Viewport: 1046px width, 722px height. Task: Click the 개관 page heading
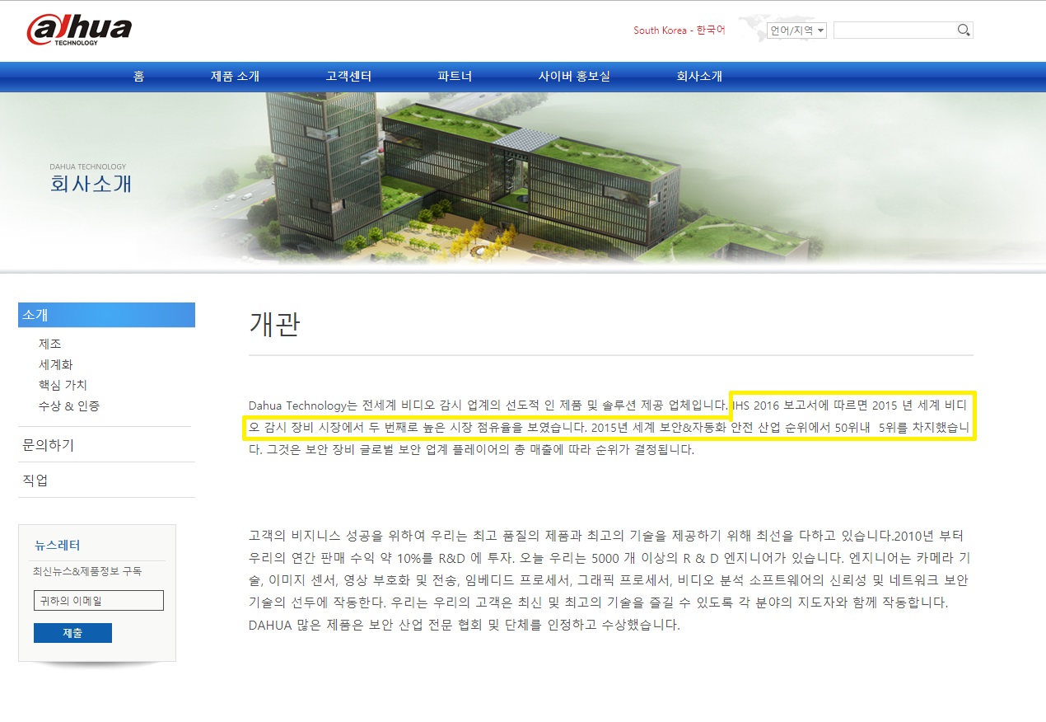point(274,324)
